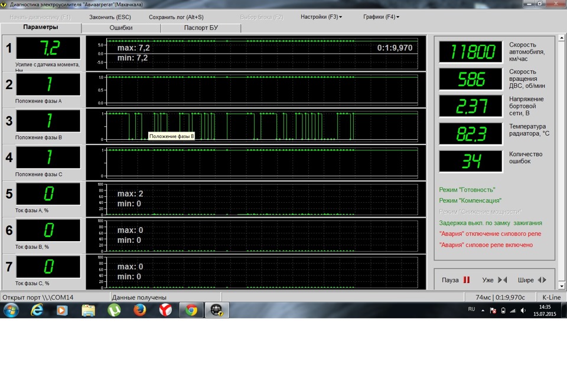Click the phase B position graph

pos(256,126)
